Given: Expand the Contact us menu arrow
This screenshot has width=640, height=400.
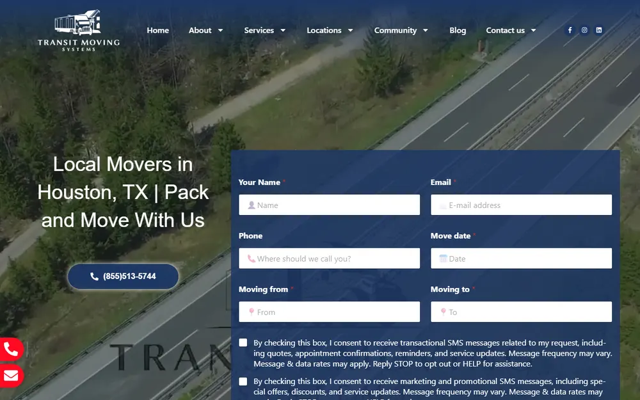Looking at the screenshot, I should [x=533, y=30].
